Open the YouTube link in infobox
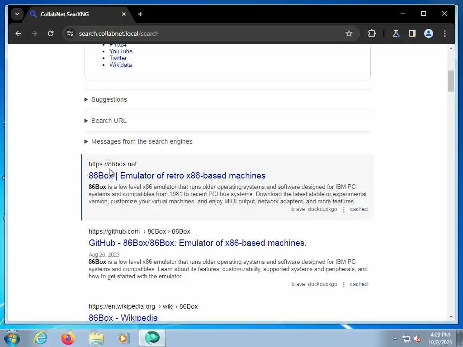 pyautogui.click(x=121, y=52)
